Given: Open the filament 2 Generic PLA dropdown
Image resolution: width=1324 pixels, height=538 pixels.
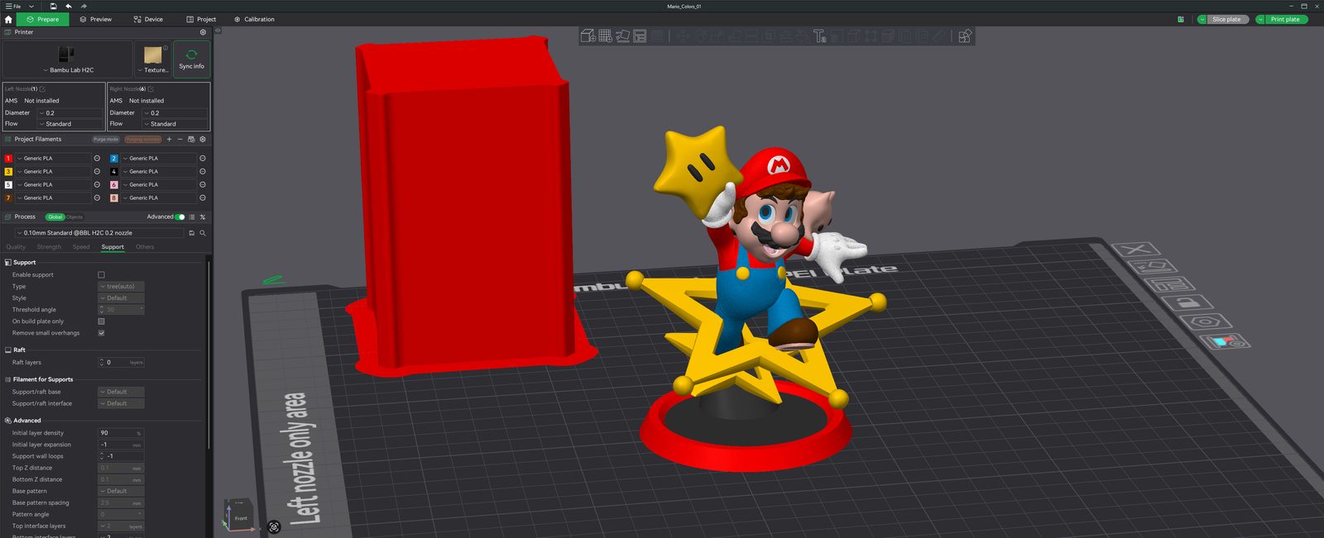Looking at the screenshot, I should click(x=159, y=158).
